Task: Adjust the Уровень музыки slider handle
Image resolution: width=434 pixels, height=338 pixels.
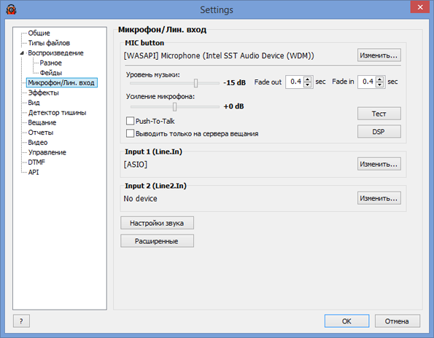Action: click(x=195, y=83)
